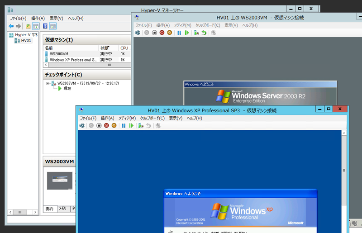The height and width of the screenshot is (233, 362).
Task: Click revert icon in Windows XP toolbar
Action: tap(148, 126)
